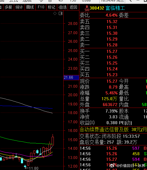The height and width of the screenshot is (170, 147).
Task: Toggle the side panel layout icon
Action: pyautogui.click(x=61, y=14)
